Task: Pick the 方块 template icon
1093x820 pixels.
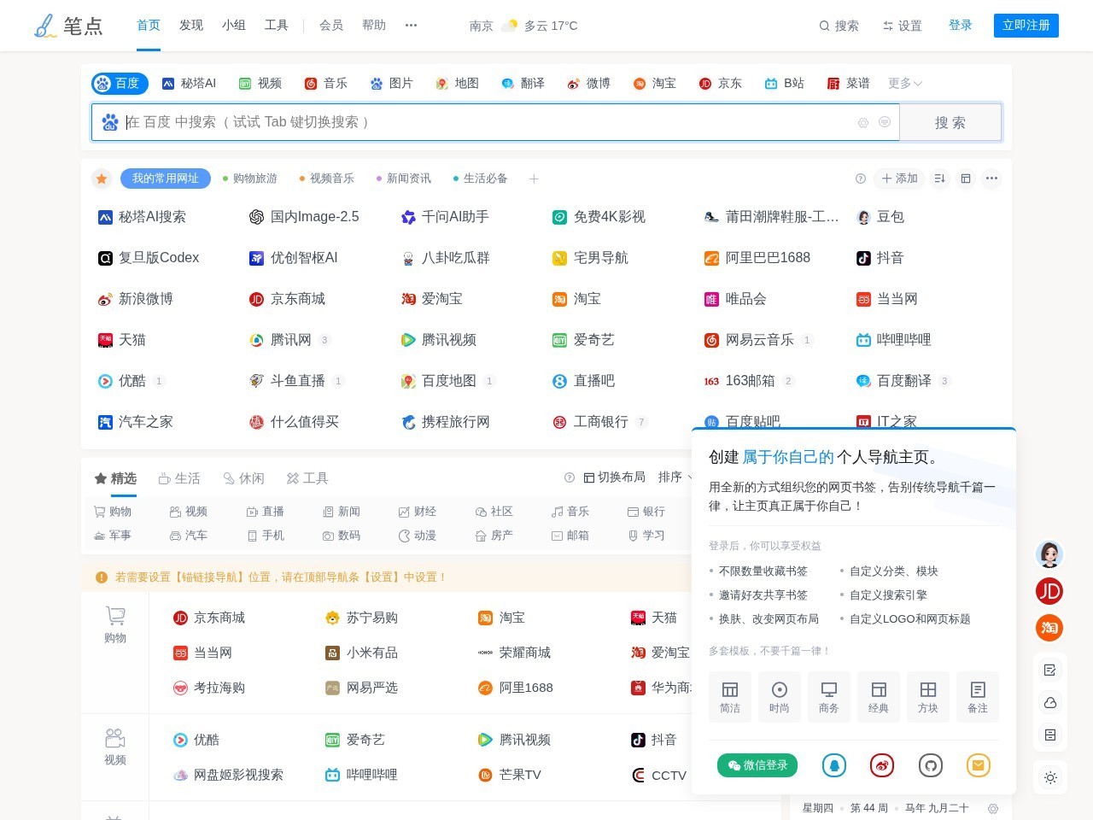Action: (928, 696)
